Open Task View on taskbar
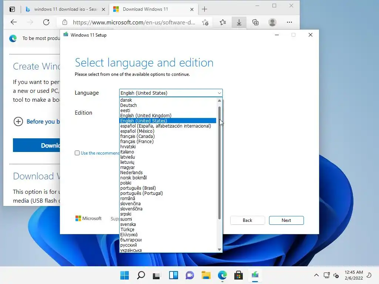Image resolution: width=379 pixels, height=284 pixels. click(x=157, y=275)
